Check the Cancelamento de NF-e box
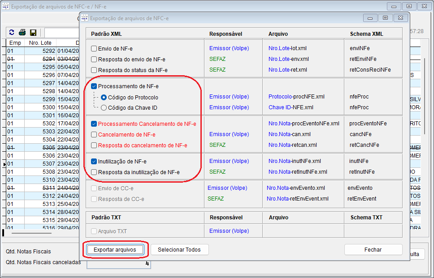The height and width of the screenshot is (278, 434). coord(94,134)
